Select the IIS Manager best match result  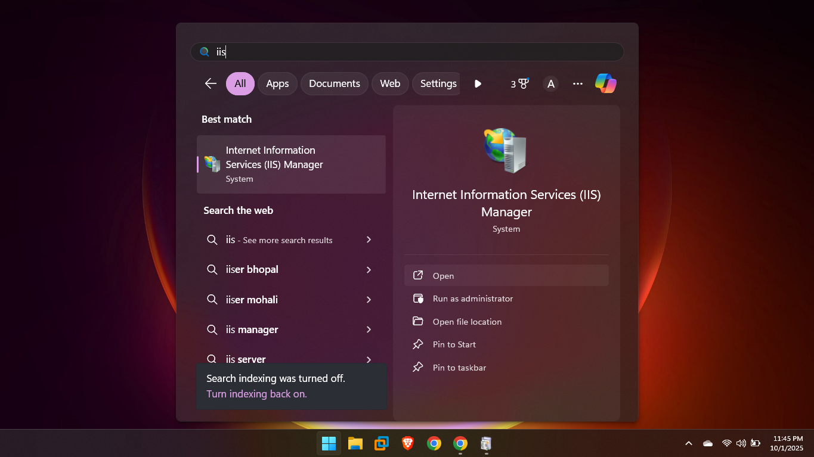pos(291,164)
